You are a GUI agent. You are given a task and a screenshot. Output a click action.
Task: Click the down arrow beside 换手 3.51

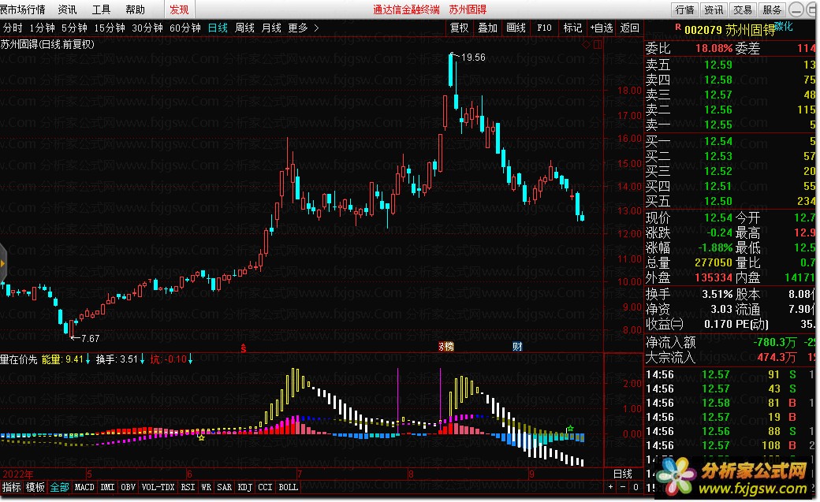pyautogui.click(x=142, y=359)
